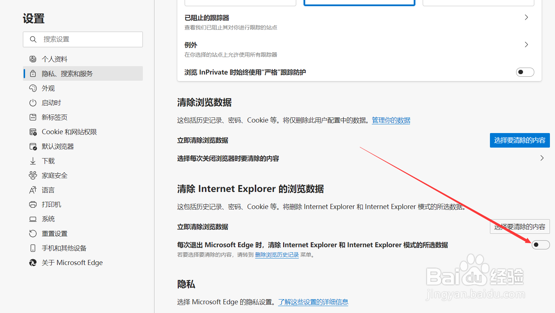Click the New tab page (新标签页) icon

(x=33, y=117)
